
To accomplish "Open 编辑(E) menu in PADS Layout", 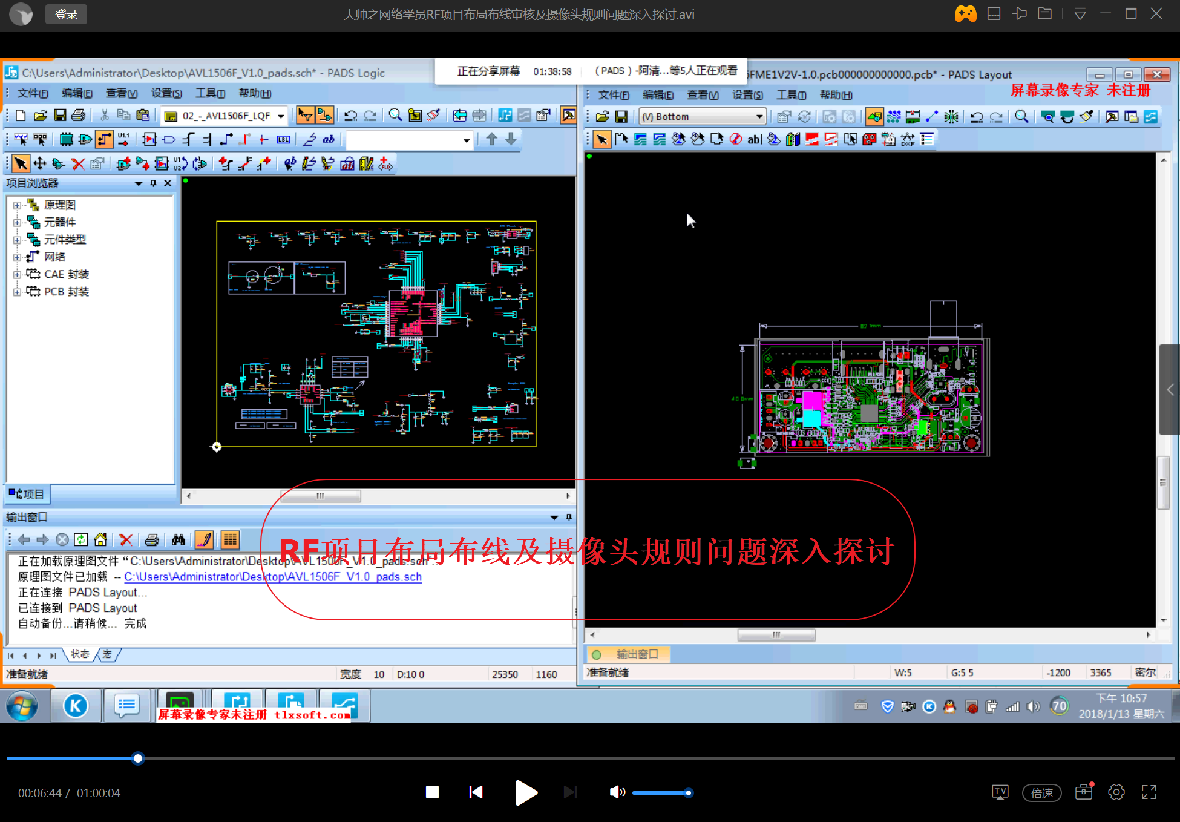I will tap(658, 95).
